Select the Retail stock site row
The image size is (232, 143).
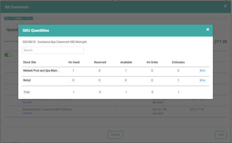click(27, 80)
